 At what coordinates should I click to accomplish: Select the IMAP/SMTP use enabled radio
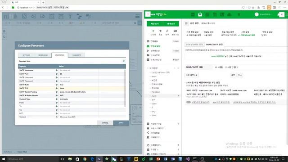(x=216, y=67)
